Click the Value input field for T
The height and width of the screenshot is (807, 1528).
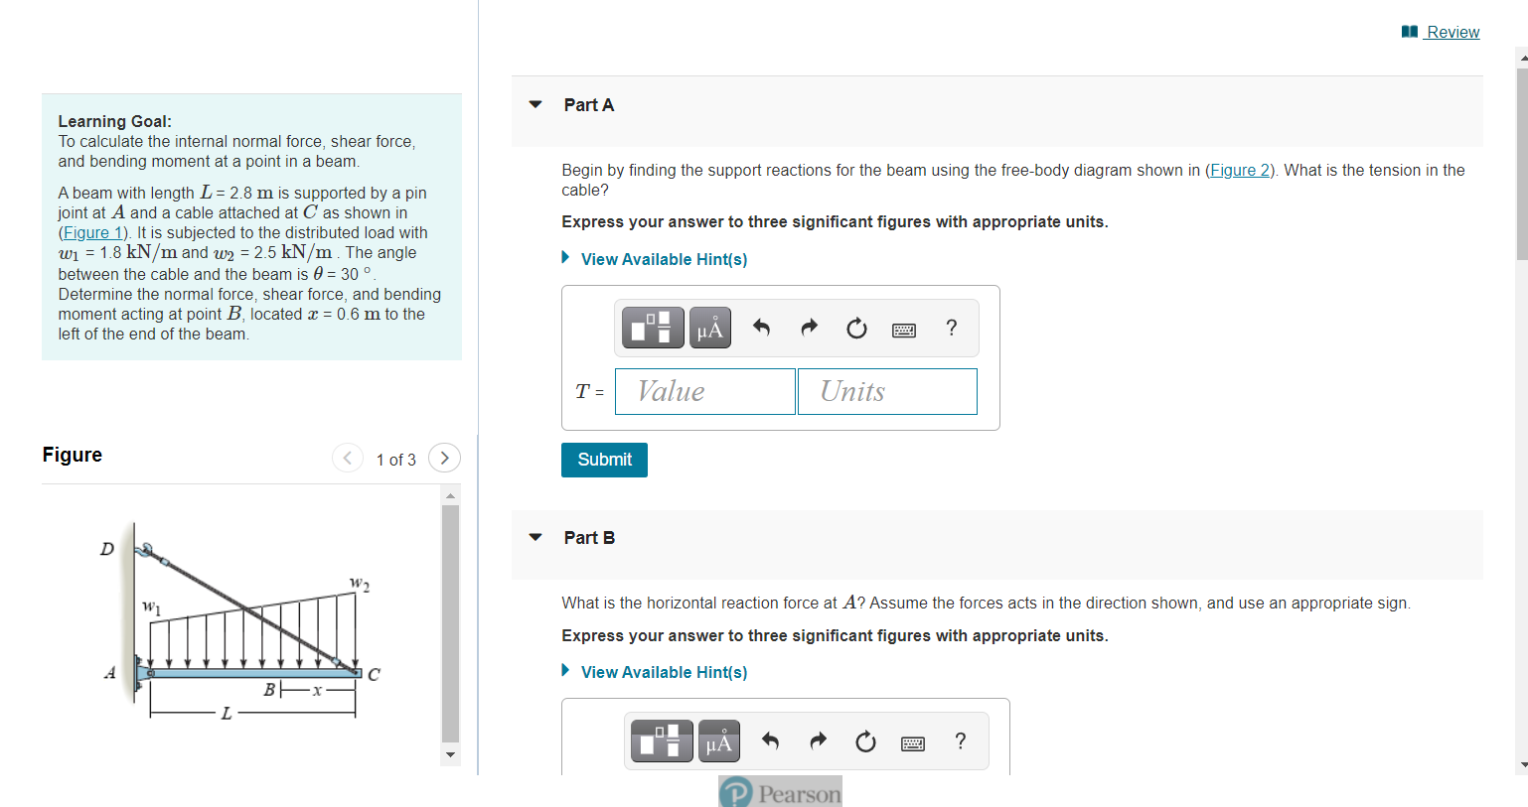(704, 391)
